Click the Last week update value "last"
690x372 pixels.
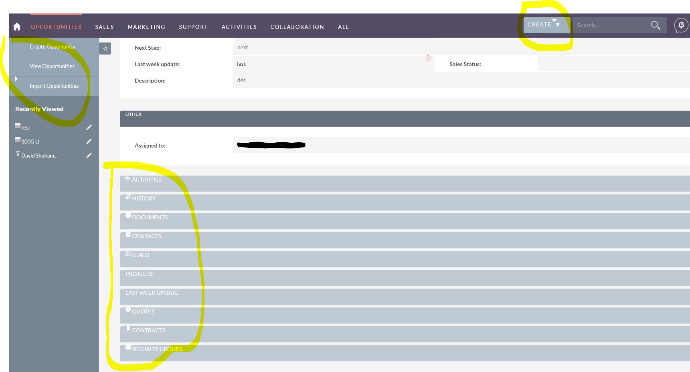click(x=241, y=64)
